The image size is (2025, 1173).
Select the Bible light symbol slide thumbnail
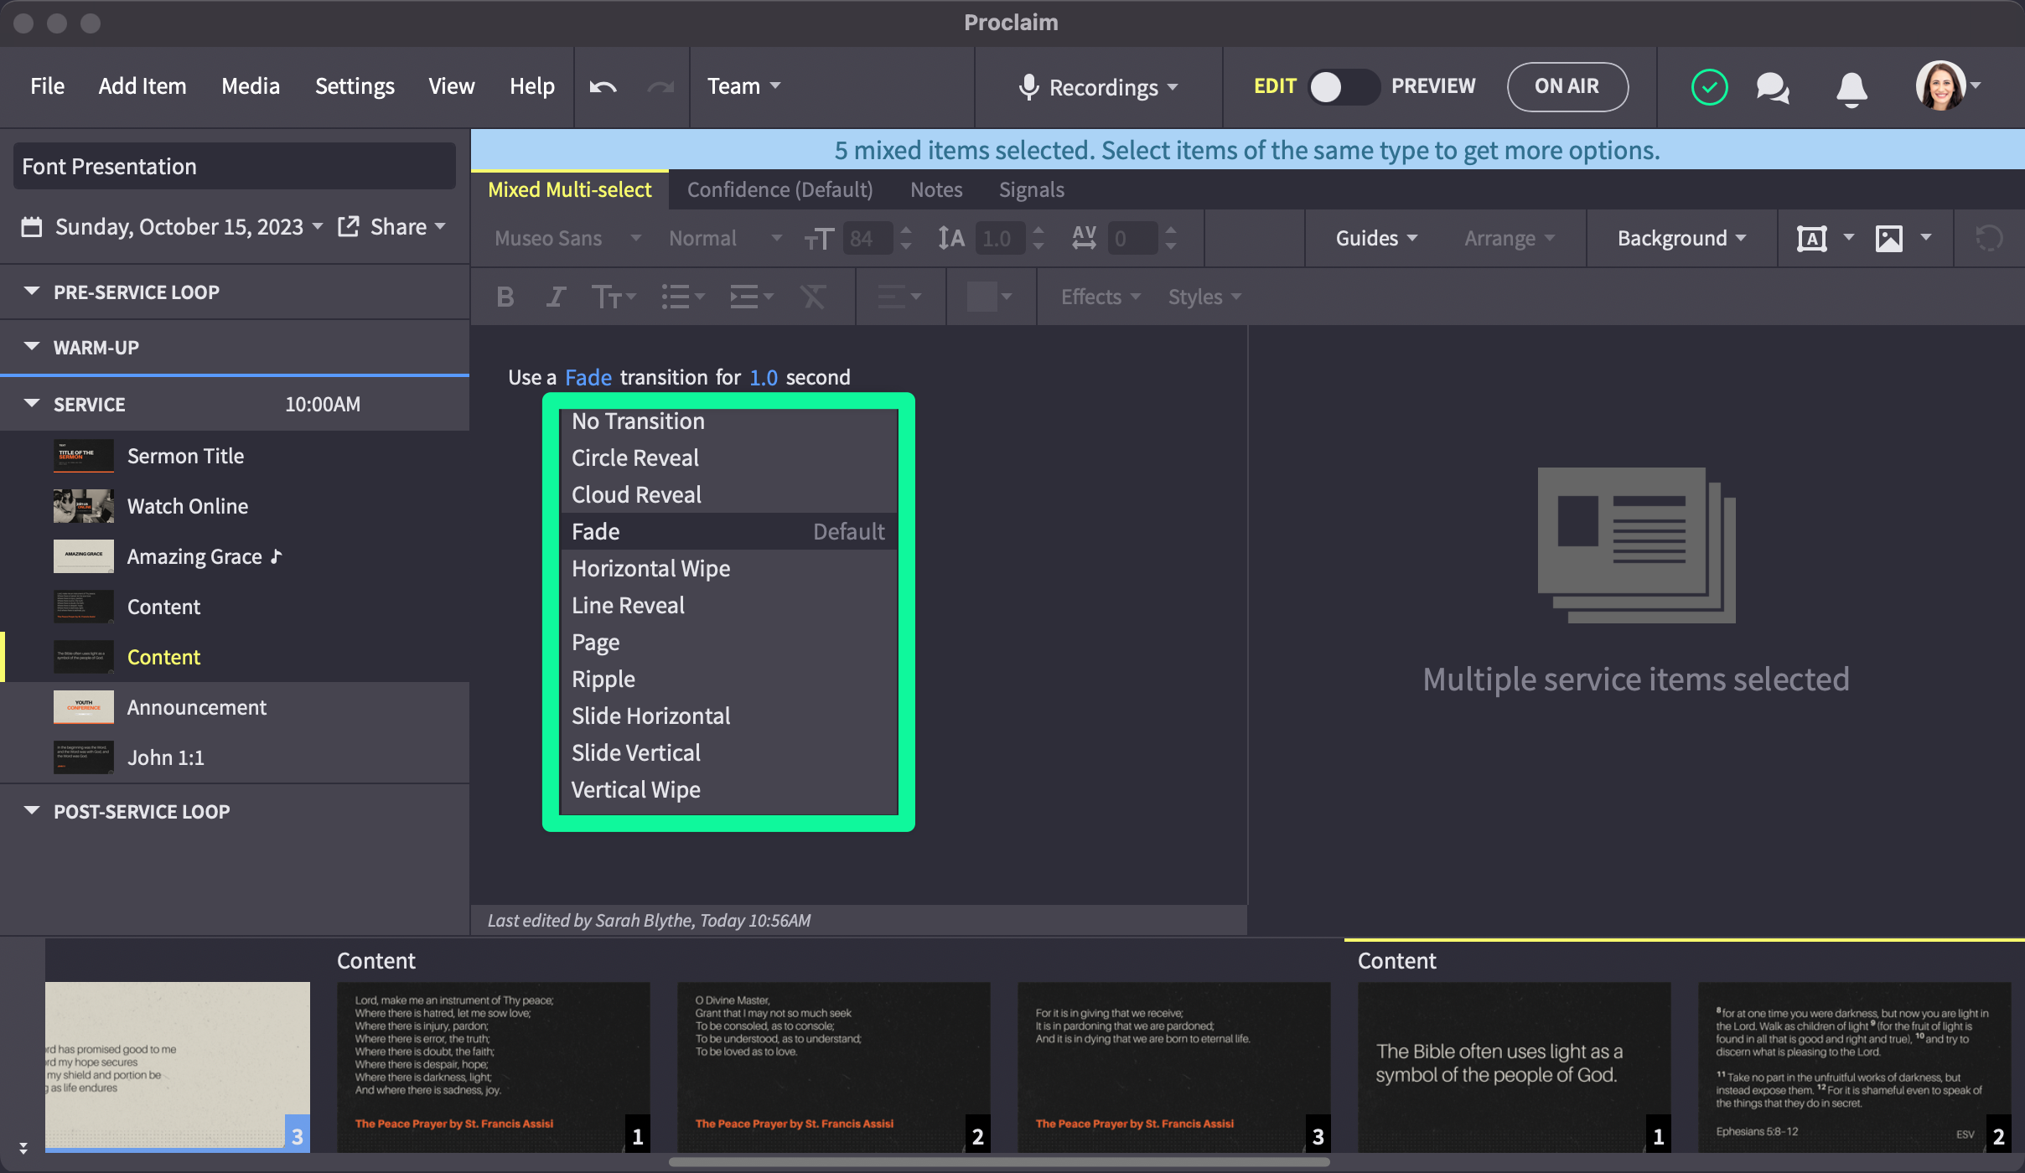click(x=1514, y=1067)
